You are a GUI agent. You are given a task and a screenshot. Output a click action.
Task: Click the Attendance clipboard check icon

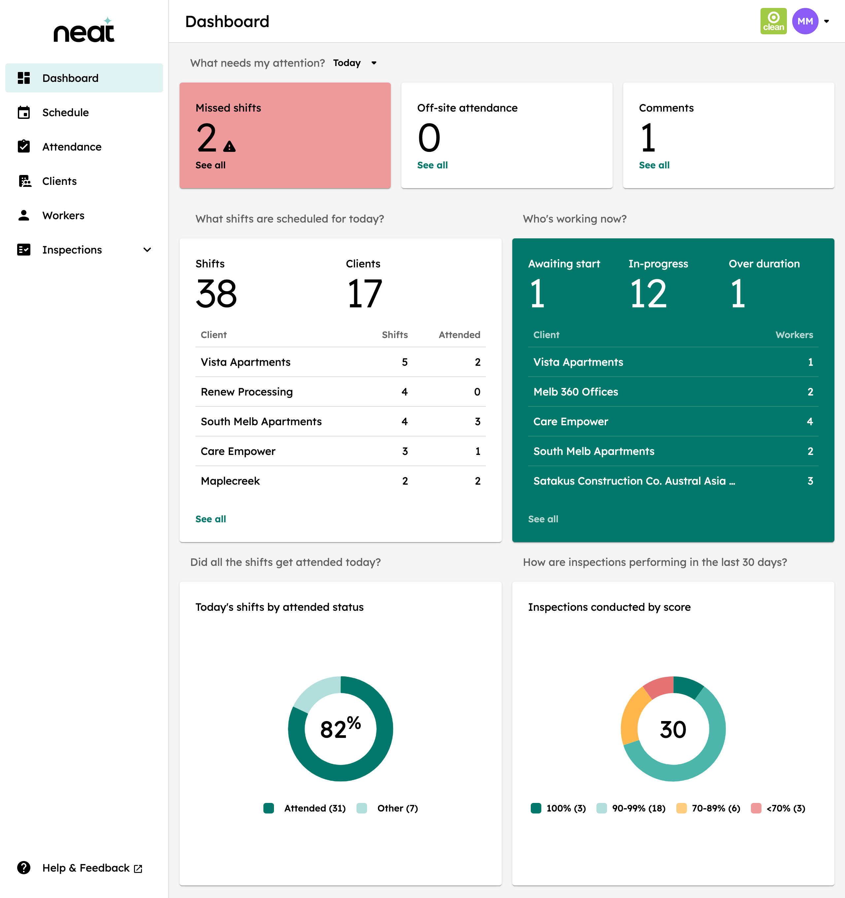[x=23, y=146]
